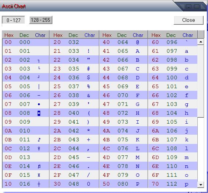The image size is (208, 193).
Task: Select the corner character in row 02
Action: click(x=39, y=61)
